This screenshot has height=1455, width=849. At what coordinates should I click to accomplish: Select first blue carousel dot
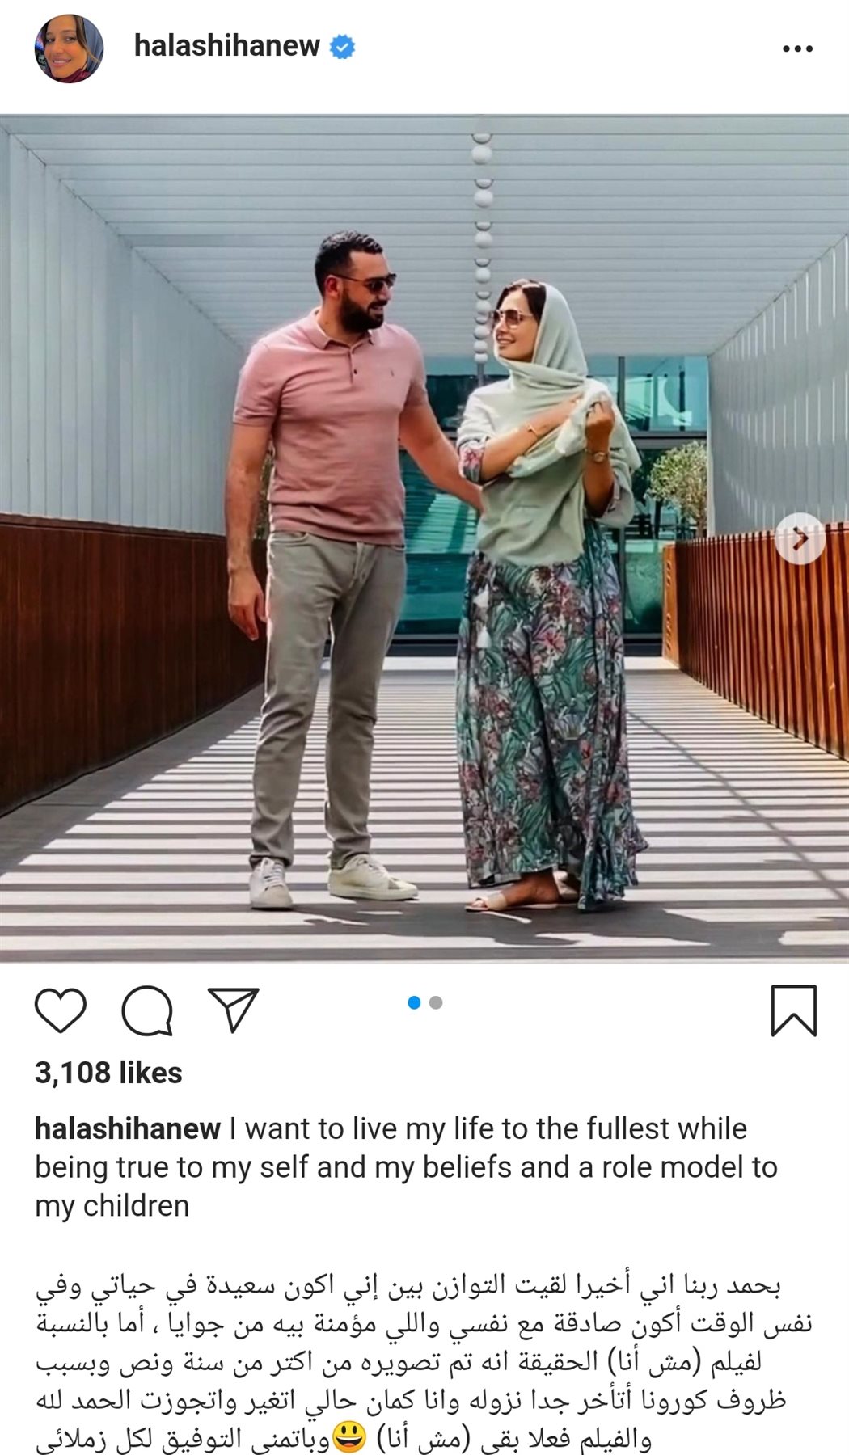[x=414, y=1003]
